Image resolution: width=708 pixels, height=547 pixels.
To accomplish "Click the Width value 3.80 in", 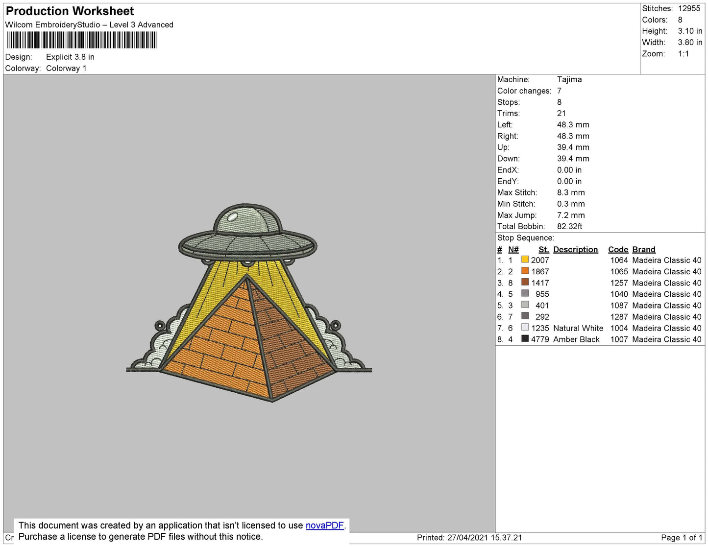I will [x=690, y=42].
